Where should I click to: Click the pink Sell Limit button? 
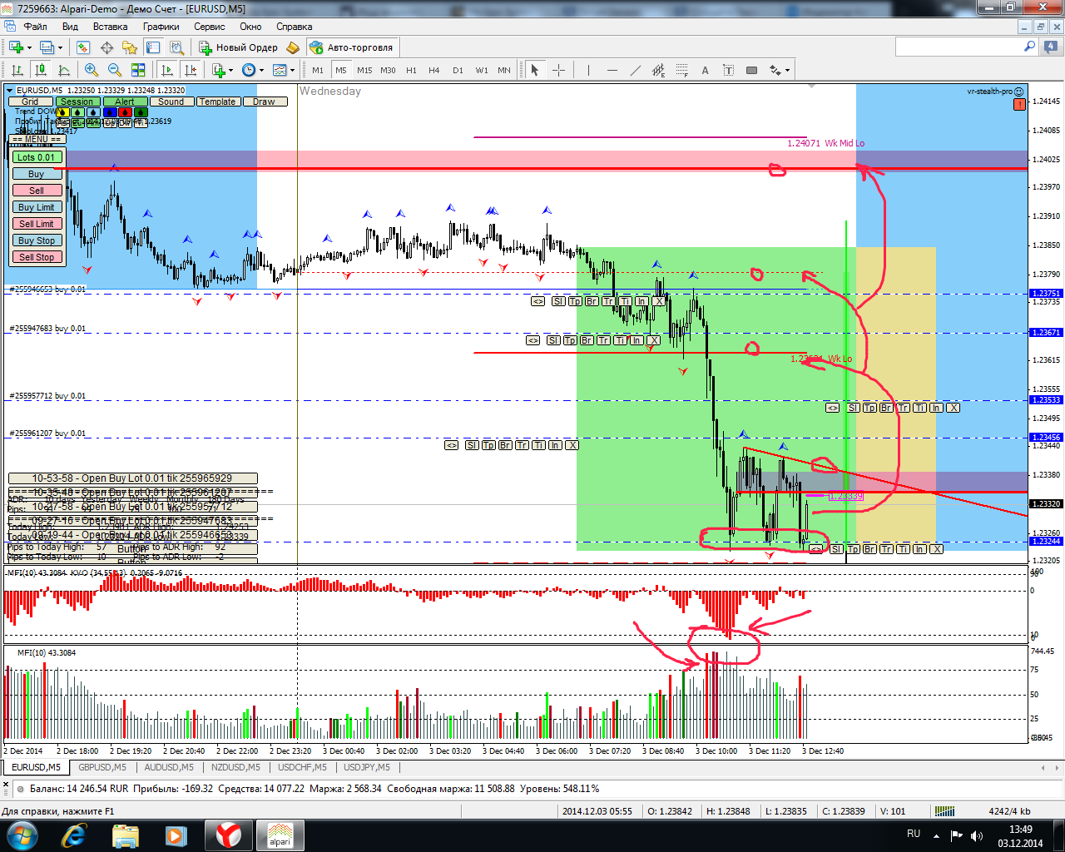[x=37, y=224]
